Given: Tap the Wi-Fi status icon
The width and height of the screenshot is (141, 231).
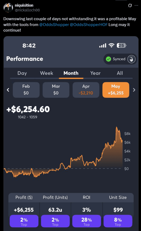Looking at the screenshot, I should (112, 45).
